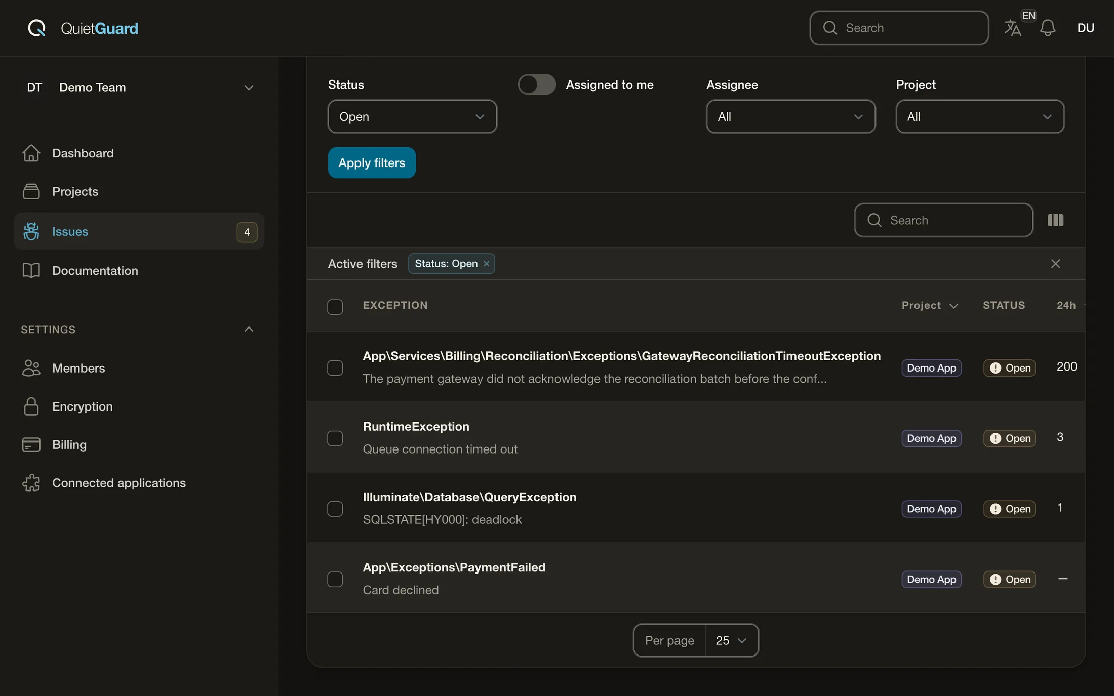The image size is (1114, 696).
Task: Go to Encryption lock icon
Action: point(31,406)
